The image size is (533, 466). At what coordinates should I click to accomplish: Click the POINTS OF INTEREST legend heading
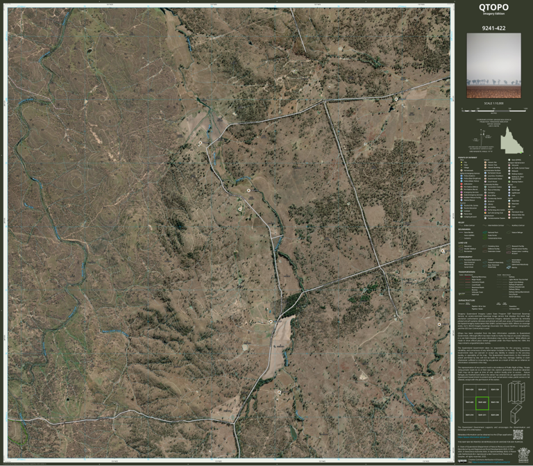[467, 158]
